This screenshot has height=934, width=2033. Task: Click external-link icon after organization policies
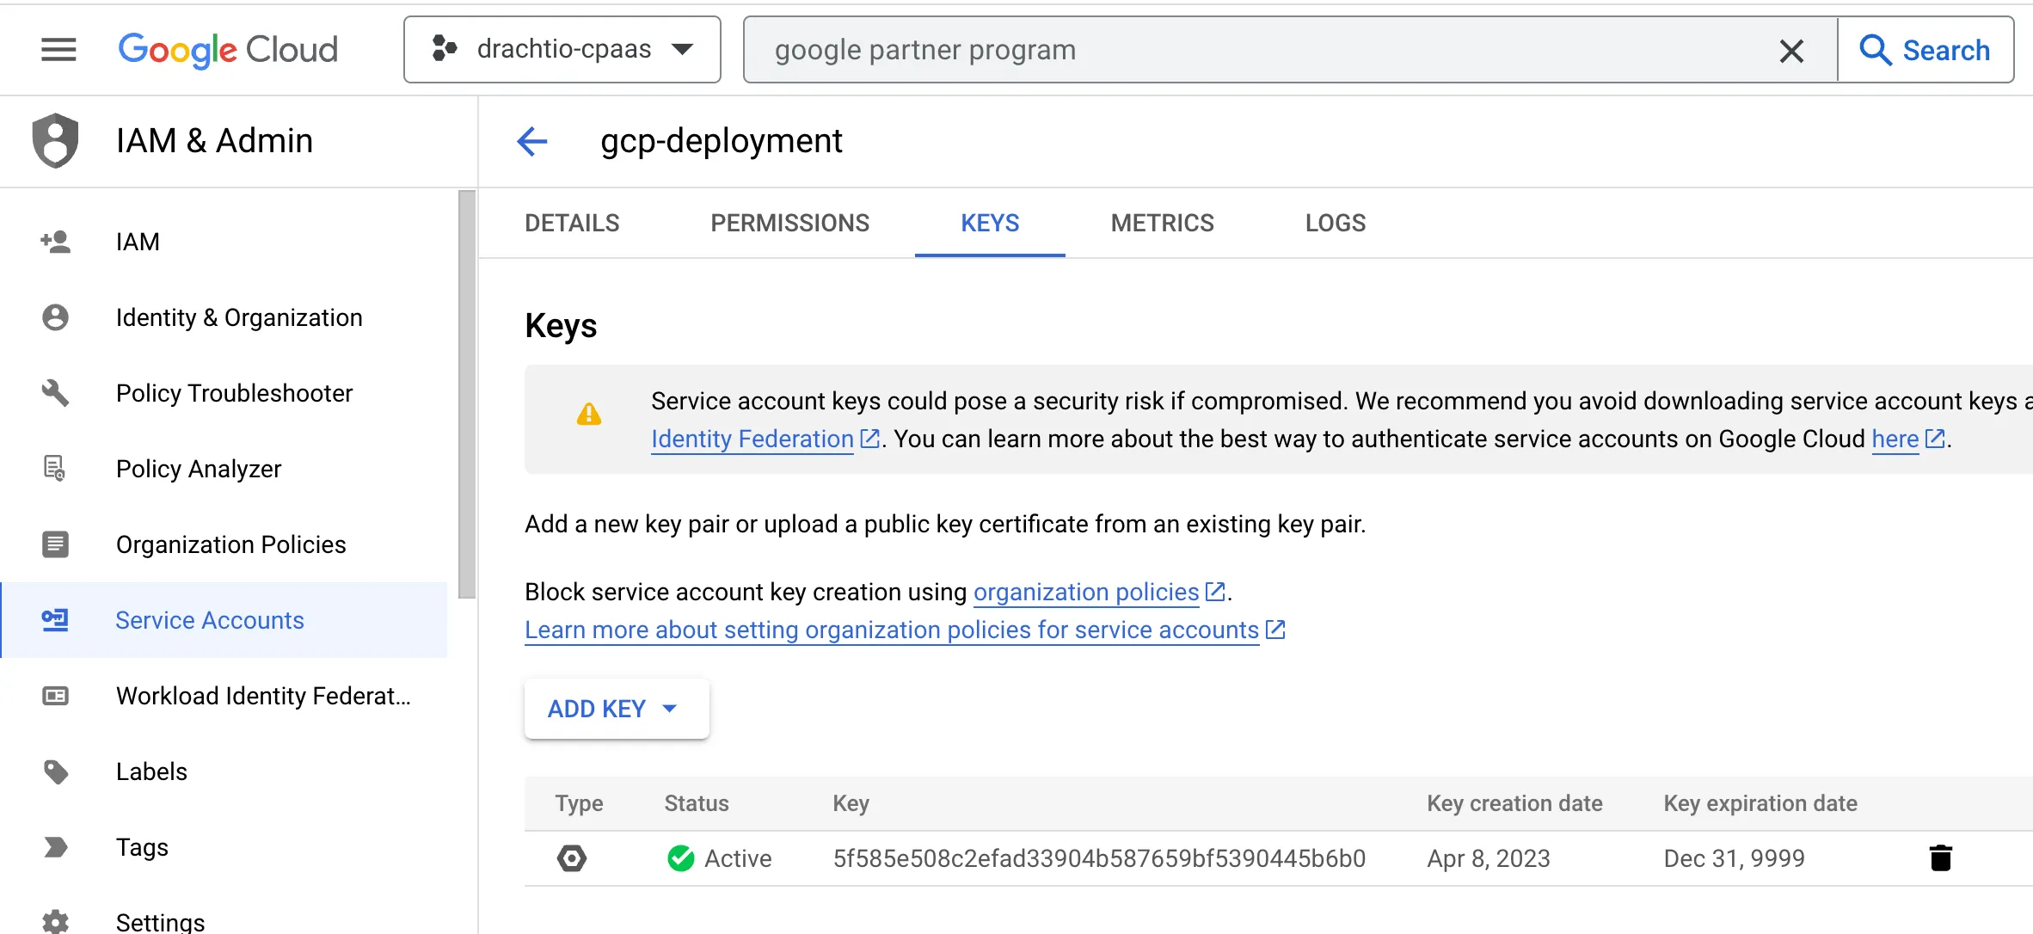pyautogui.click(x=1215, y=592)
